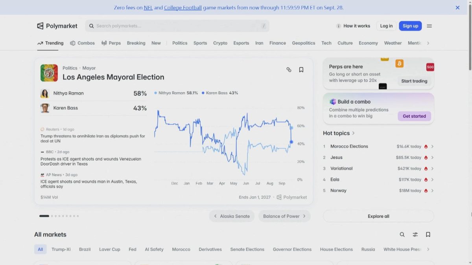The width and height of the screenshot is (472, 265).
Task: Open Eala topic chevron arrow
Action: point(432,179)
